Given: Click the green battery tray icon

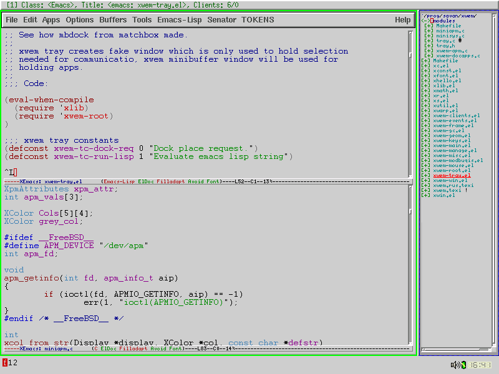Looking at the screenshot, I should click(464, 365).
